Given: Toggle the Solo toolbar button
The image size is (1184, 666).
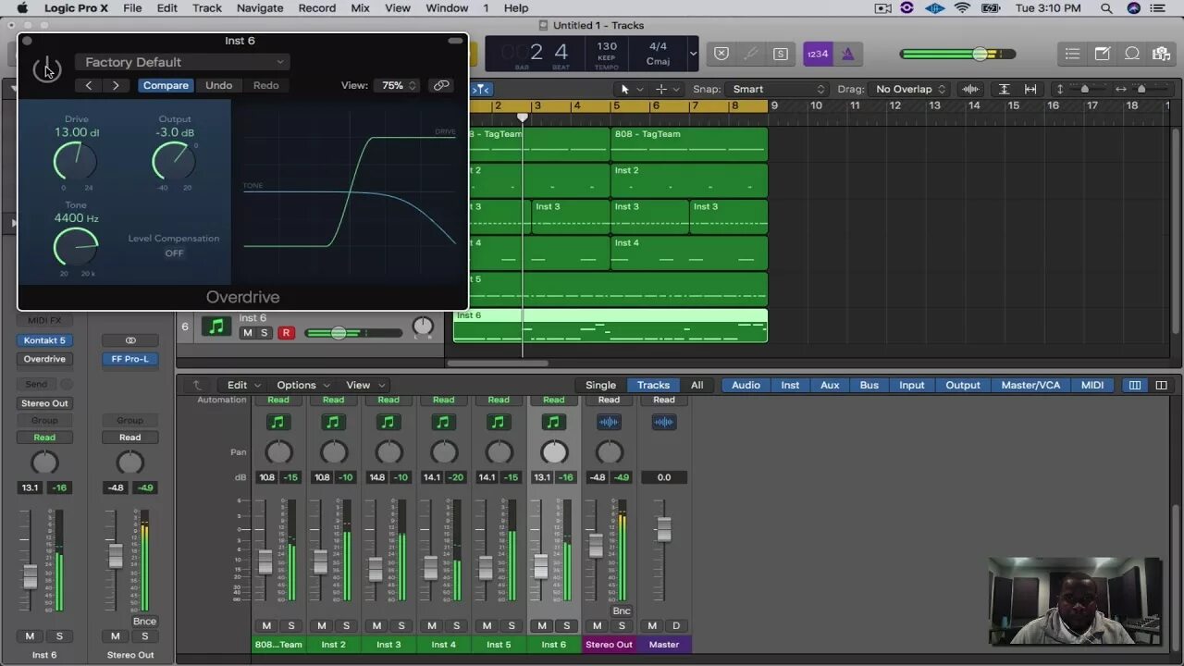Looking at the screenshot, I should click(781, 54).
